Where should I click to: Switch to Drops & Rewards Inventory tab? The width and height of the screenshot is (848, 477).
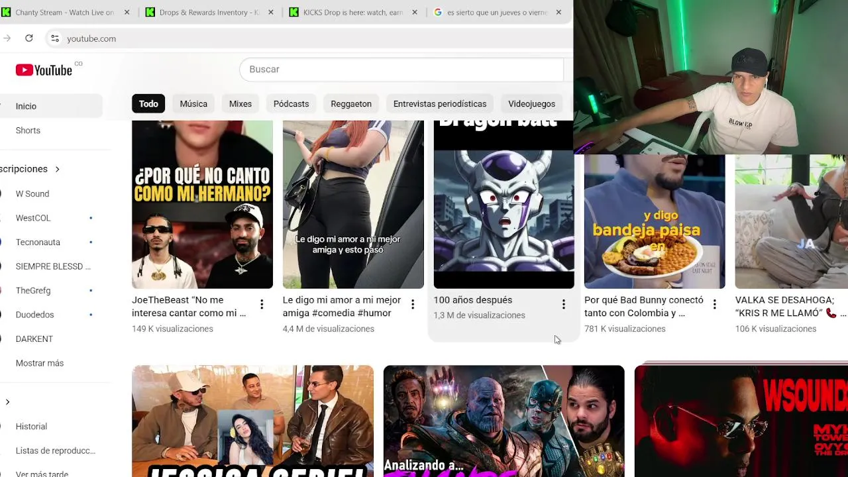pos(209,13)
